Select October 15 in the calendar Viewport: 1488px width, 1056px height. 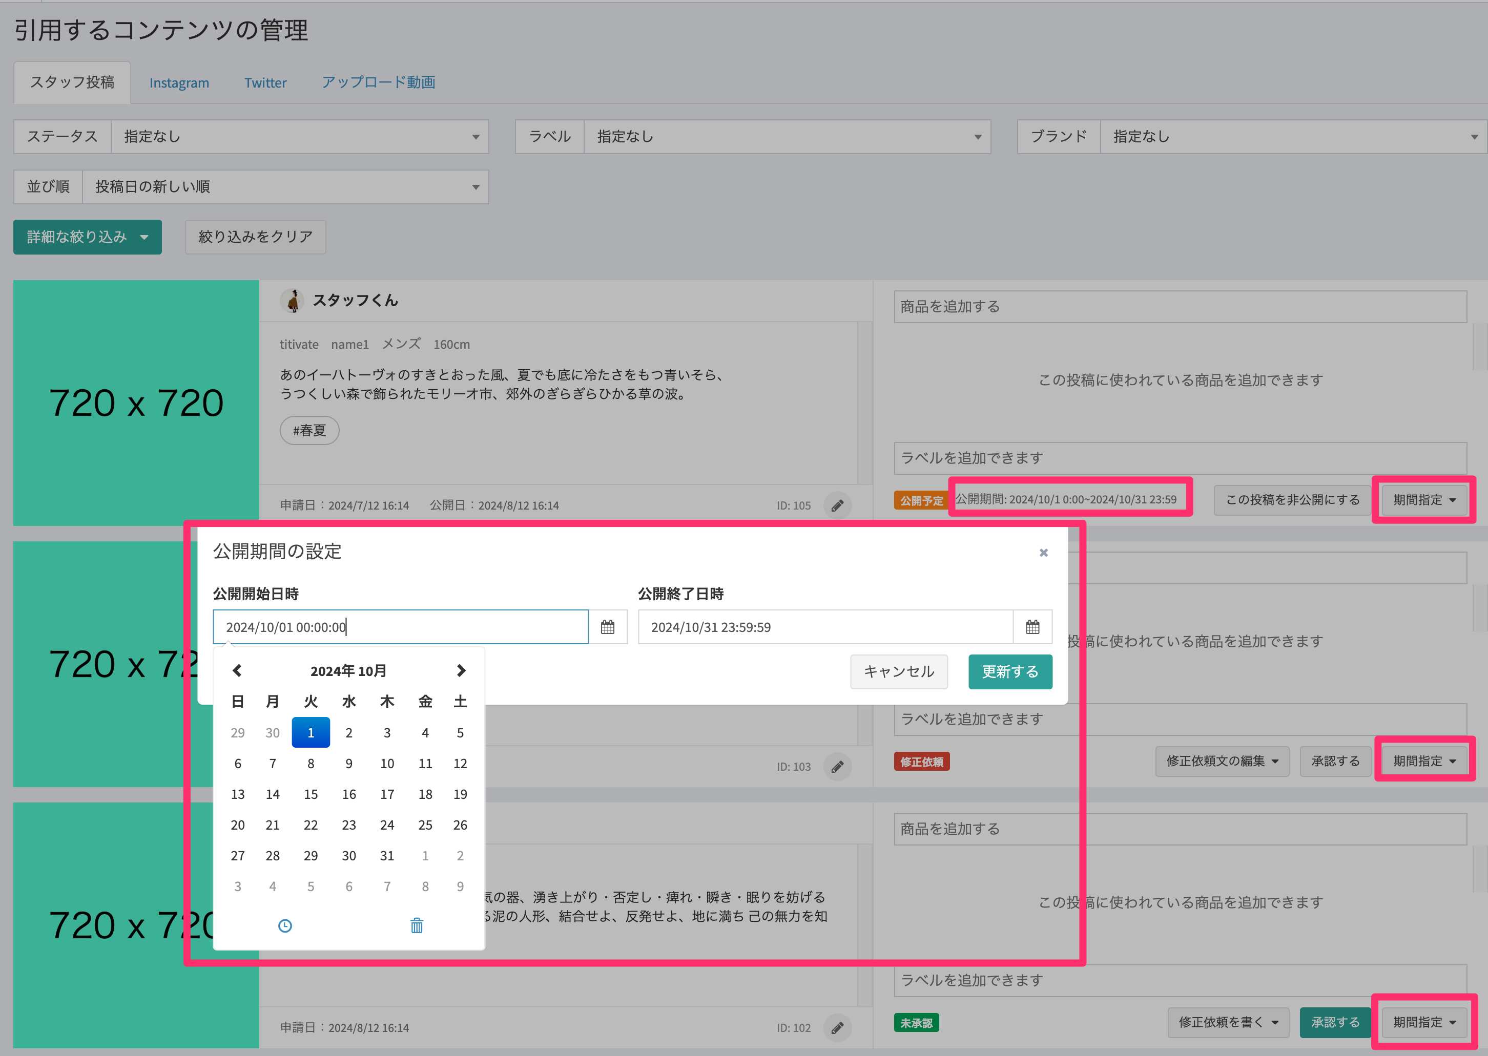(x=311, y=794)
